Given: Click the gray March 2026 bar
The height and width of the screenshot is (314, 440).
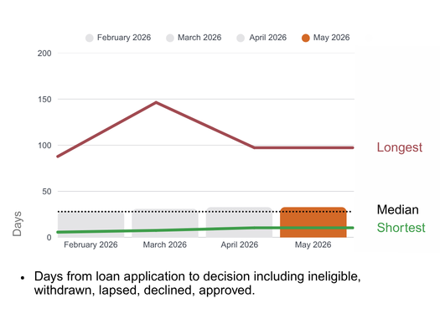Looking at the screenshot, I should 165,224.
